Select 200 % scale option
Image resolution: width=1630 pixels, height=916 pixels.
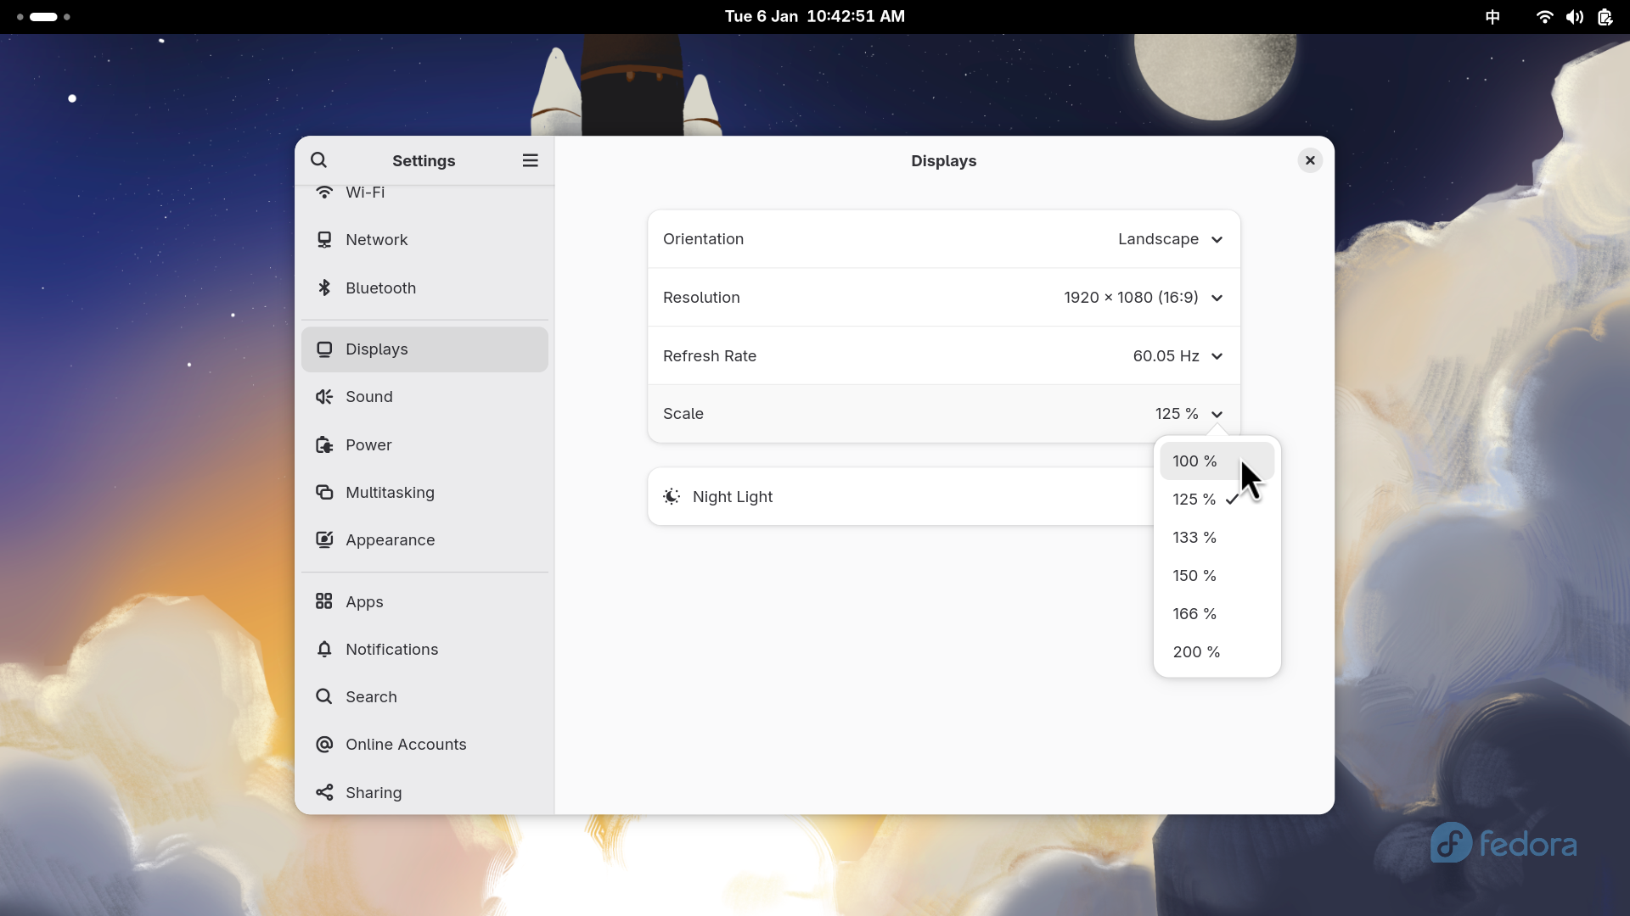pos(1197,652)
